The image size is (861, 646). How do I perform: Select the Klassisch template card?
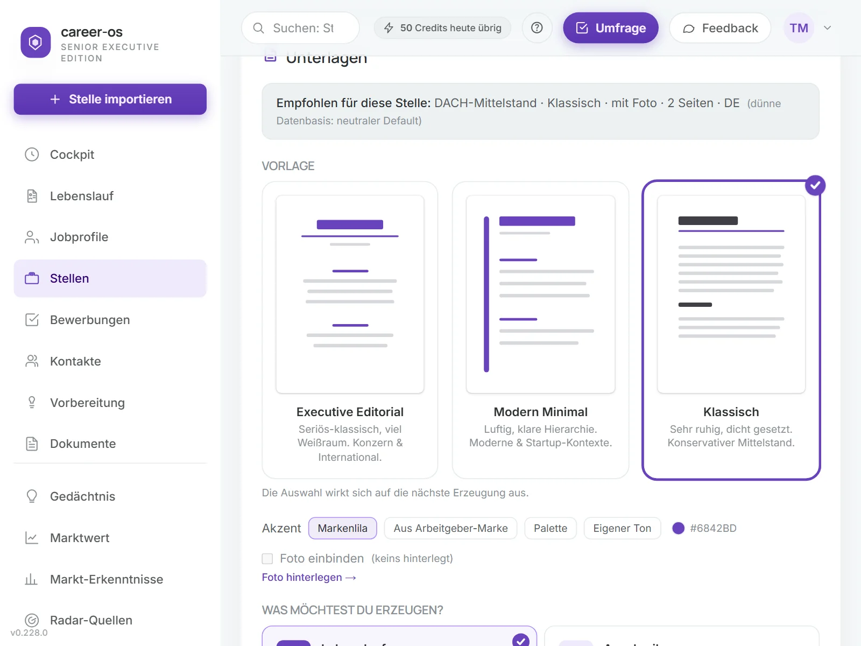[731, 330]
